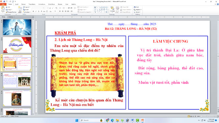Click the Align Text button
219x123 pixels.
point(82,10)
